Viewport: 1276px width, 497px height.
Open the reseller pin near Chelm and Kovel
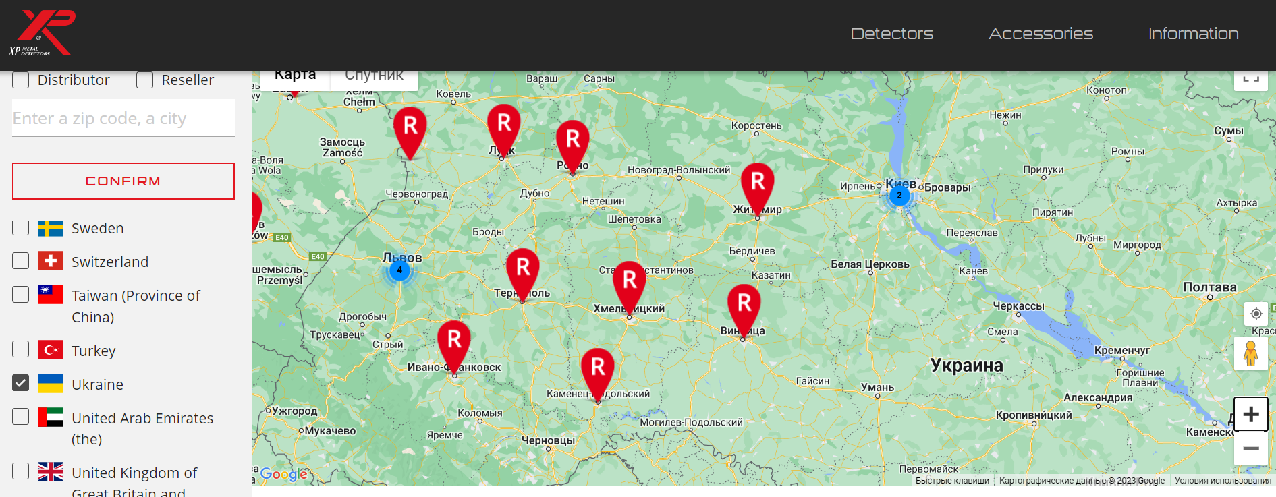410,133
